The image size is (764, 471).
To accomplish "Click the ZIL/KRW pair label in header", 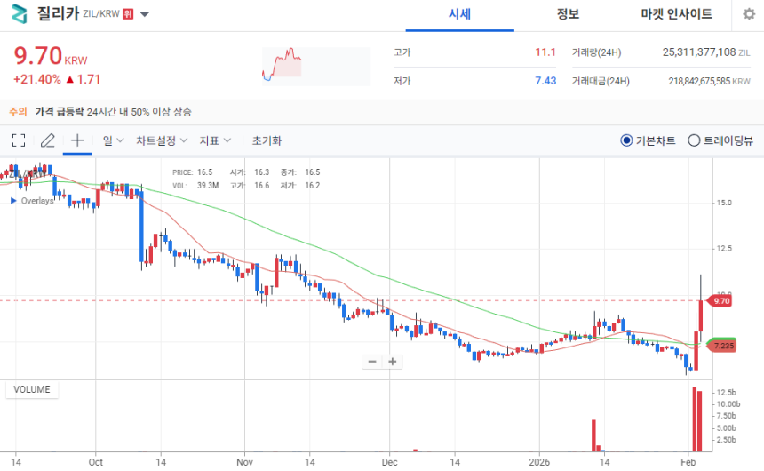I will pyautogui.click(x=101, y=14).
